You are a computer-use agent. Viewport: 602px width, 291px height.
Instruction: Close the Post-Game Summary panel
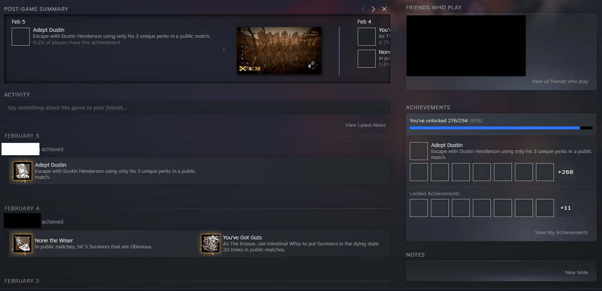pyautogui.click(x=384, y=9)
